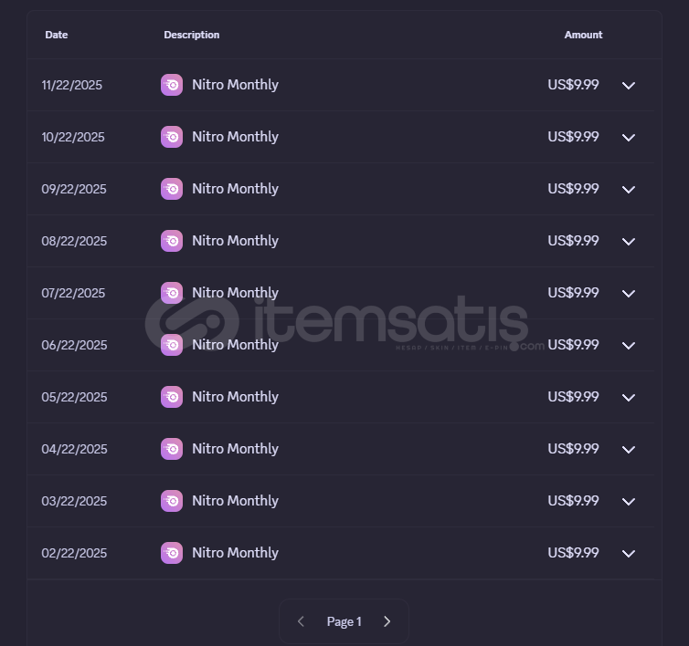Click the Description column header
Viewport: 689px width, 646px height.
pos(192,35)
